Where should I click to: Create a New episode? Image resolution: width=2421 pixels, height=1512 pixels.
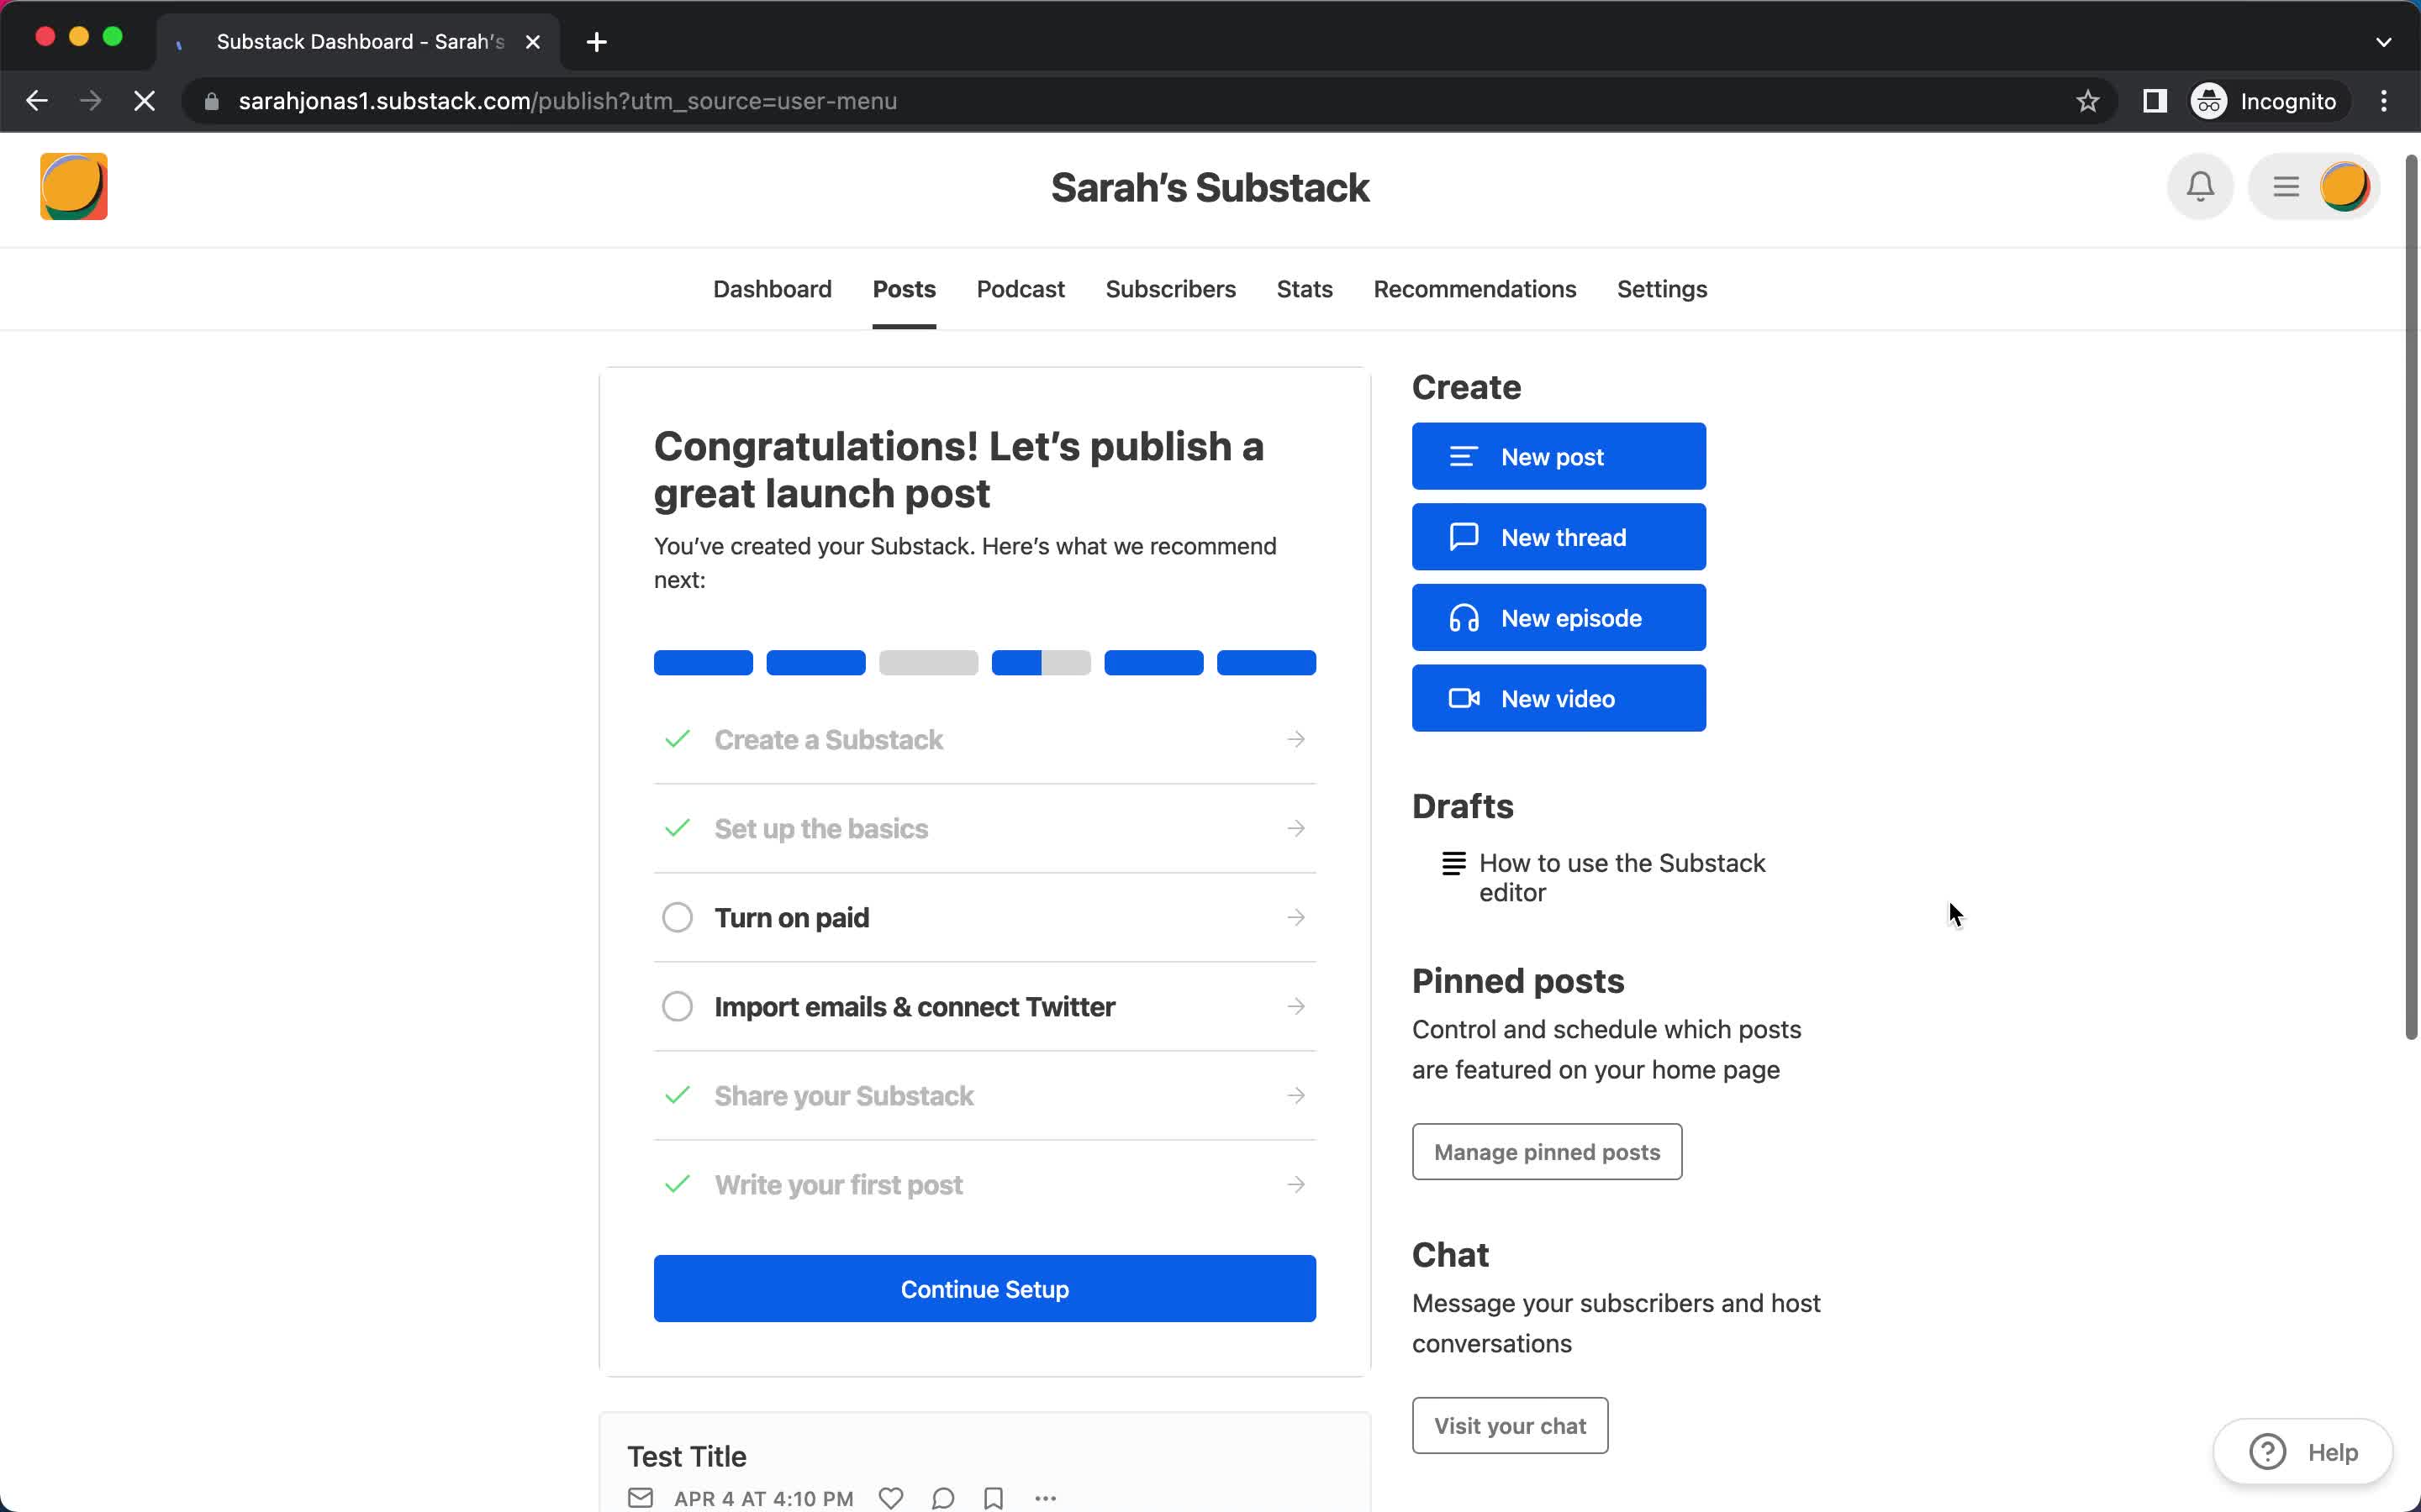point(1559,618)
